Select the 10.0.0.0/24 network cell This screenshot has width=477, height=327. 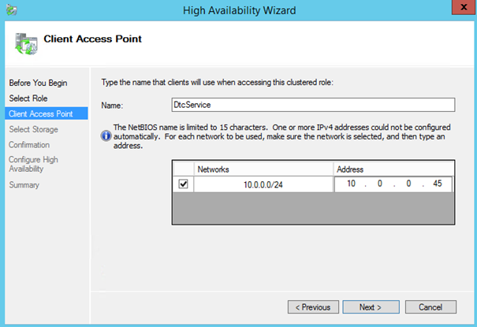coord(263,184)
